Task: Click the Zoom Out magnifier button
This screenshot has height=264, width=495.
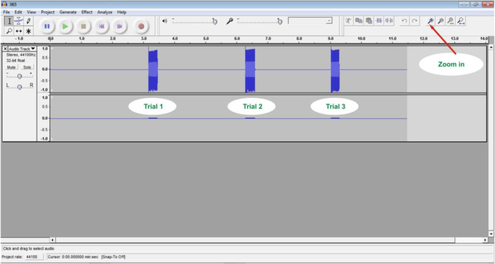Action: pos(440,21)
